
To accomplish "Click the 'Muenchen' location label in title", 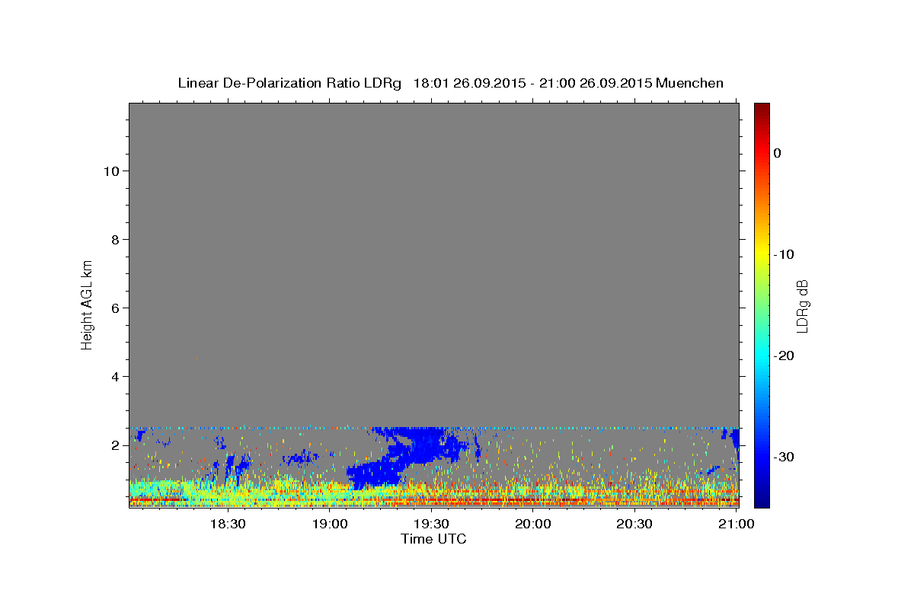I will 689,83.
